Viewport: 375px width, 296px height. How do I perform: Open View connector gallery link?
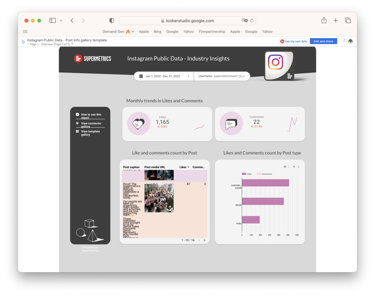[91, 125]
